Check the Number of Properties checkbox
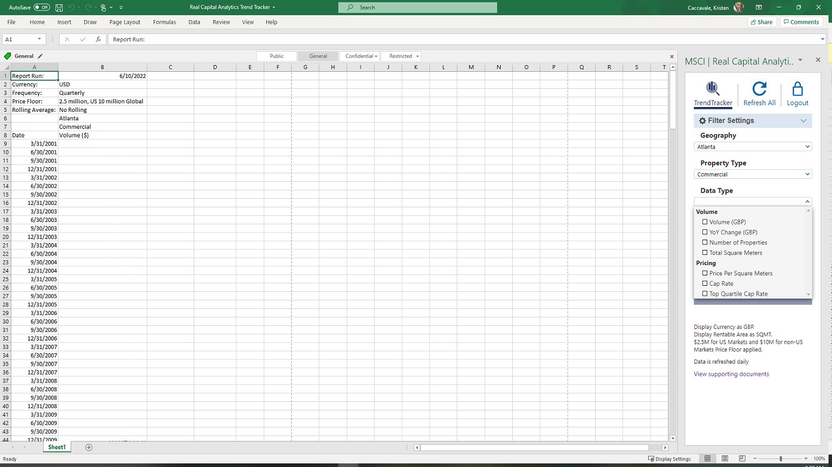 [705, 243]
